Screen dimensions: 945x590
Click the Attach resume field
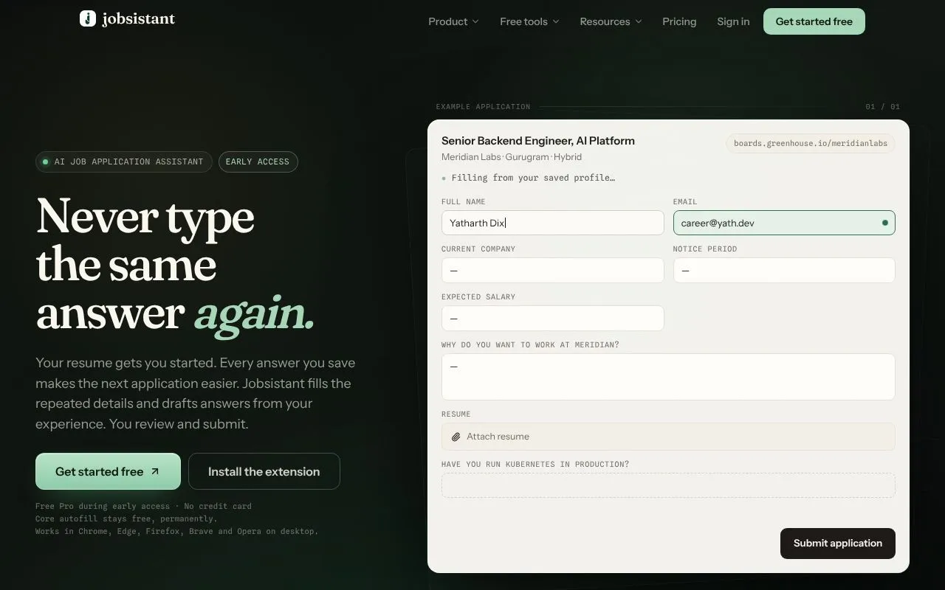tap(668, 437)
